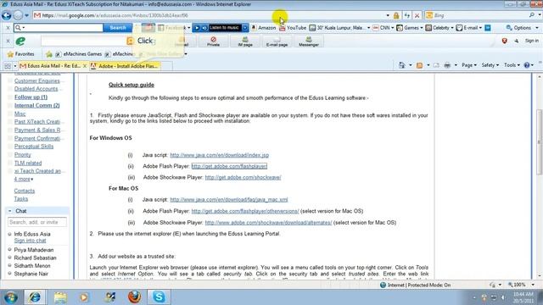The image size is (543, 305).
Task: Click the wrench settings icon near Sign in
Action: pyautogui.click(x=516, y=41)
